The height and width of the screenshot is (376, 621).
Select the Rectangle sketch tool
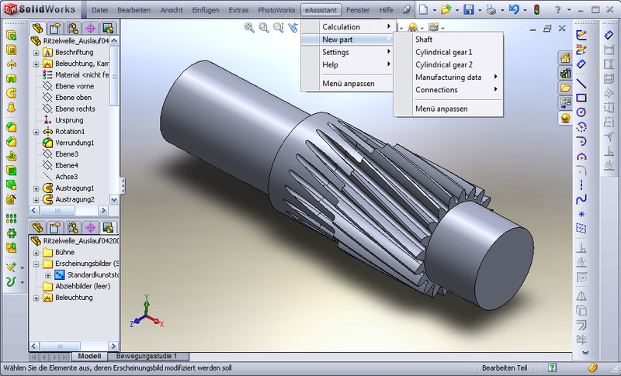pyautogui.click(x=581, y=98)
